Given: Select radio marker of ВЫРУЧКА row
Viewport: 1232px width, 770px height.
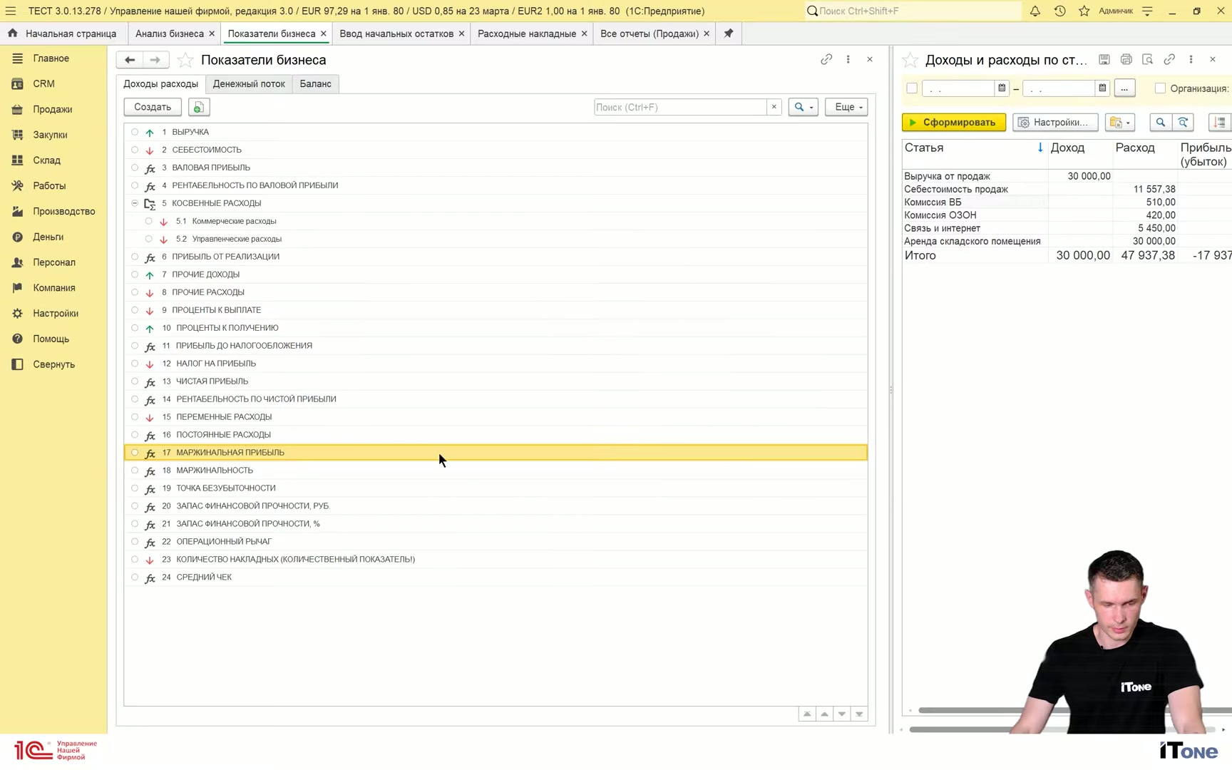Looking at the screenshot, I should pos(135,132).
